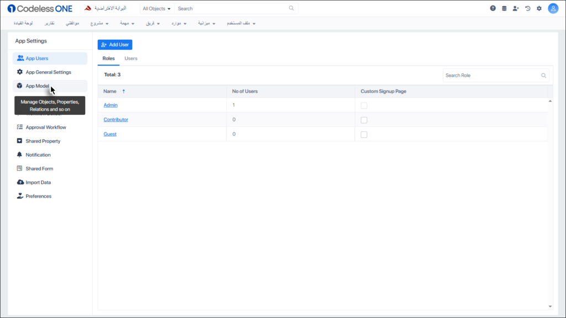
Task: Click the Approval Workflow checklist icon
Action: tap(19, 127)
